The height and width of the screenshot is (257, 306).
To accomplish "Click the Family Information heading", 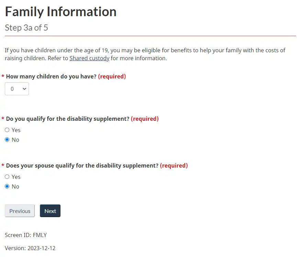I will [x=60, y=12].
